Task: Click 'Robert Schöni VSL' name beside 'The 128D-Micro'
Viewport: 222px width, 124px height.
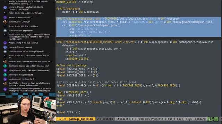Action: 16,26
